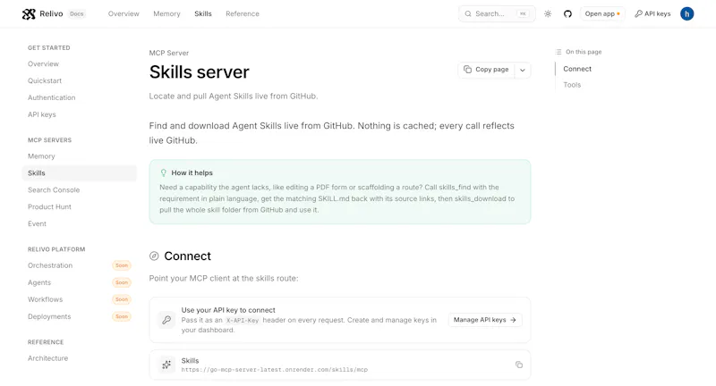Image resolution: width=716 pixels, height=386 pixels.
Task: Click the Docs badge next to Relivo
Action: click(77, 14)
